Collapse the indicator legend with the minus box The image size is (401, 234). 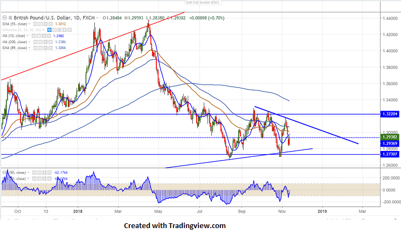5,18
